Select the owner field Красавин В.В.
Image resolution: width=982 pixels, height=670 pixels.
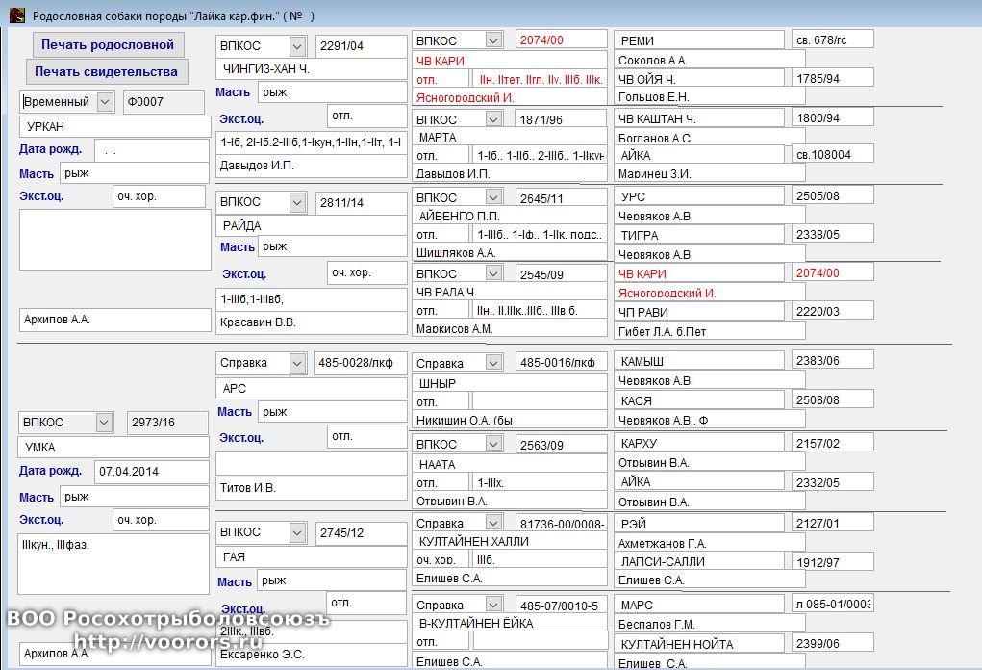pyautogui.click(x=312, y=322)
